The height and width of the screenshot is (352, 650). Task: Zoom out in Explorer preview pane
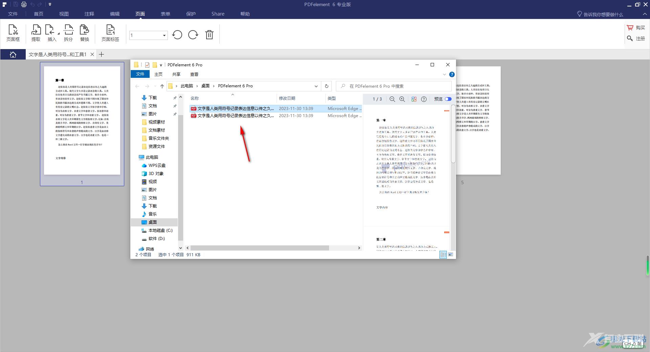392,99
